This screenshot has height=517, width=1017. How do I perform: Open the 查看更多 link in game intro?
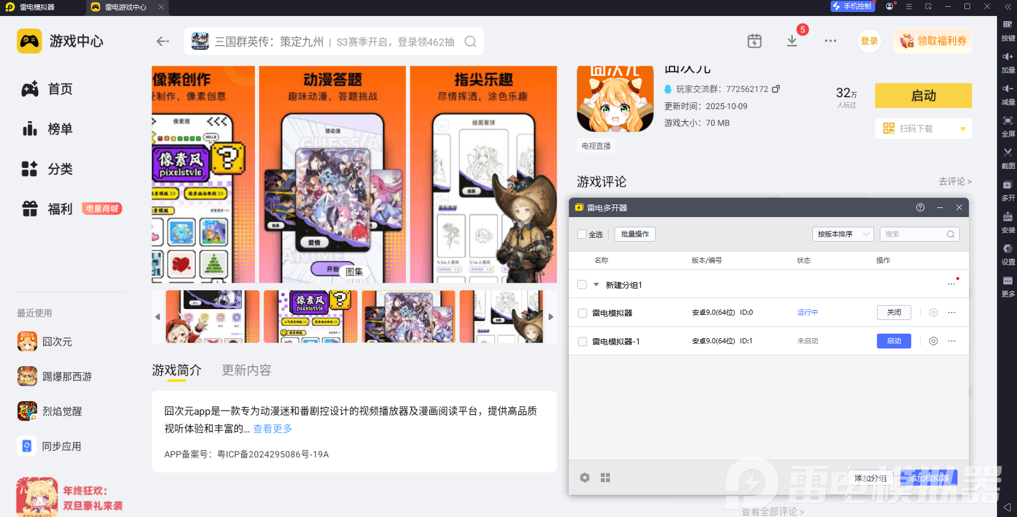pos(273,428)
